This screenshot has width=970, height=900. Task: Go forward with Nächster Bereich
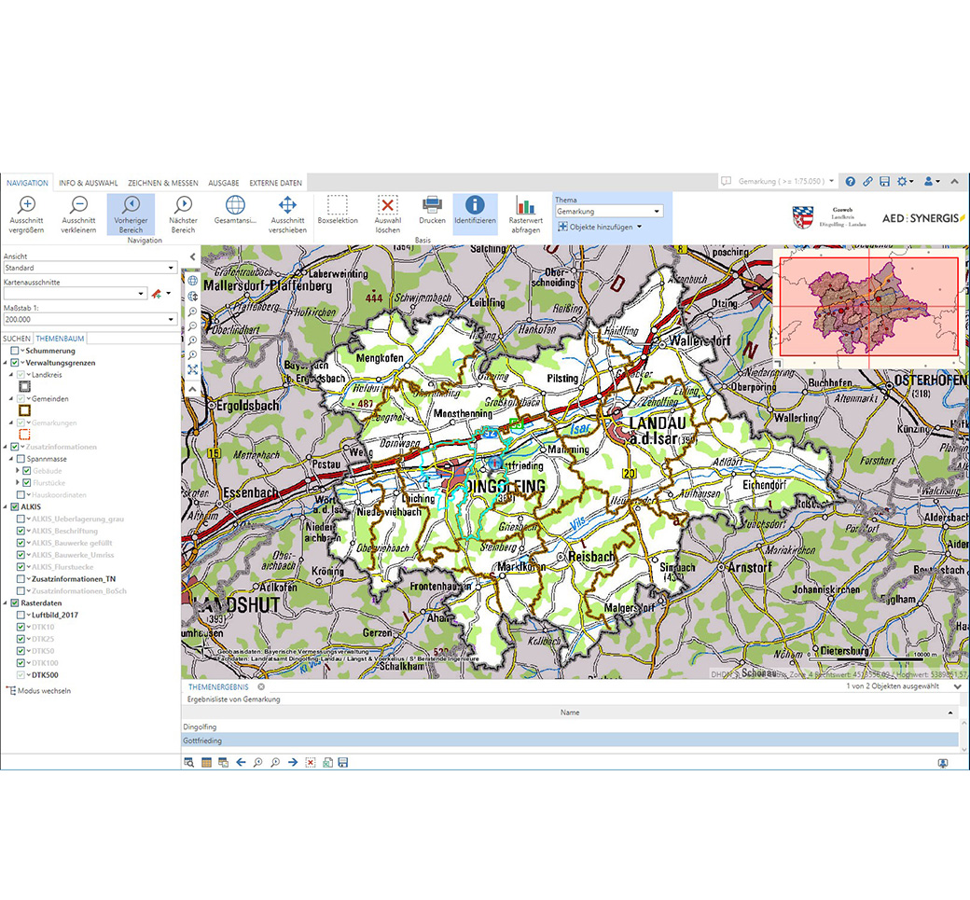click(x=183, y=214)
